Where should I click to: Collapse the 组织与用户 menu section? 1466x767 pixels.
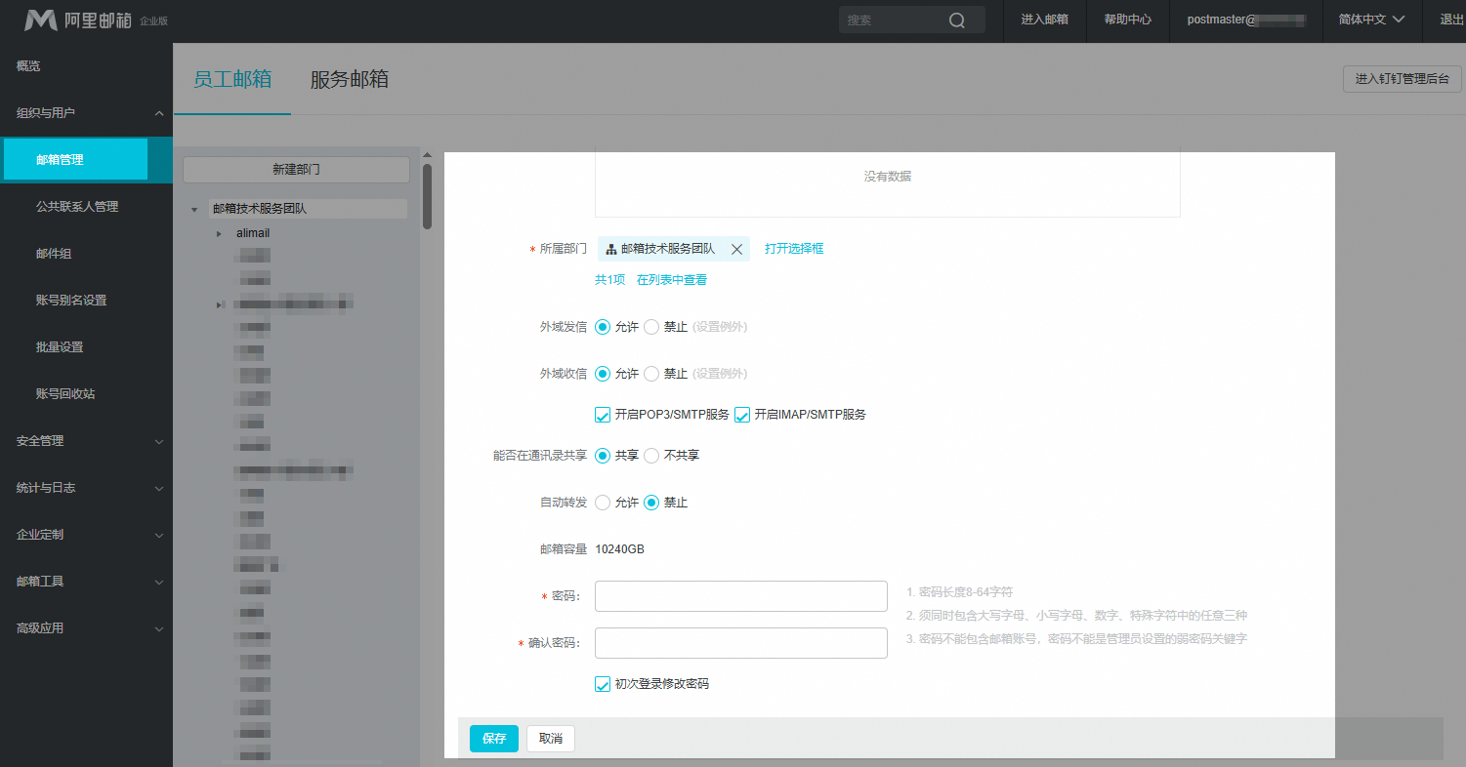[x=159, y=113]
